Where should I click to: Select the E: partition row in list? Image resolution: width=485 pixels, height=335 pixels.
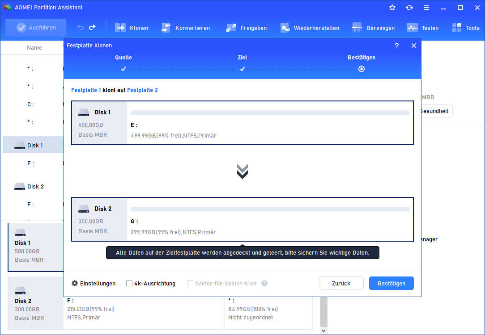(30, 163)
